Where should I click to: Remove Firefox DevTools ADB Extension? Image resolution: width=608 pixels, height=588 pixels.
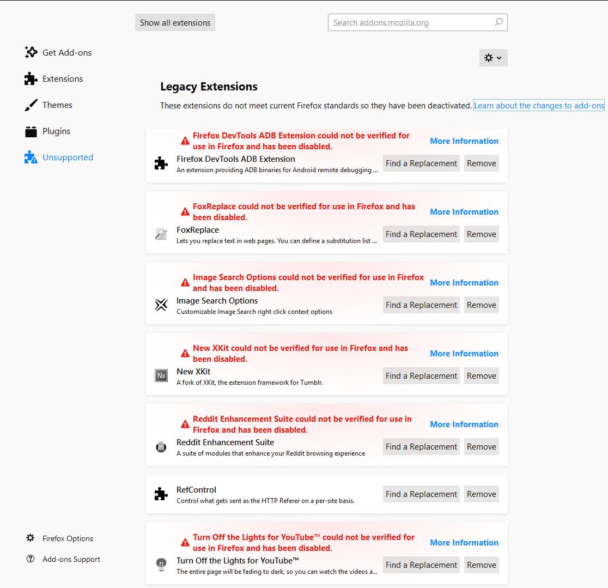(x=481, y=163)
